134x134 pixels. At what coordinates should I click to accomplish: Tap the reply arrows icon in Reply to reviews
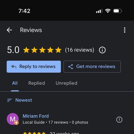(14, 67)
